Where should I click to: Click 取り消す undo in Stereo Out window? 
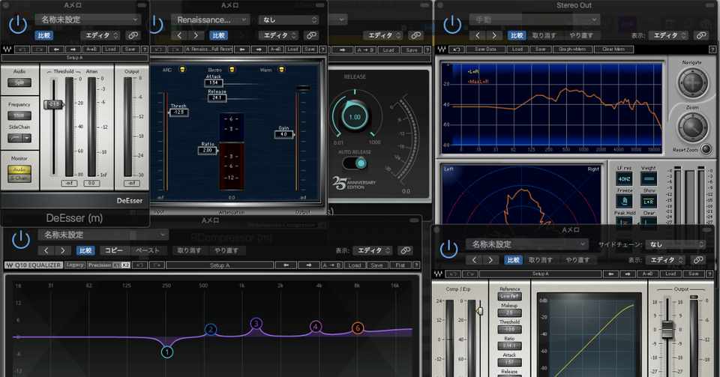pos(544,35)
